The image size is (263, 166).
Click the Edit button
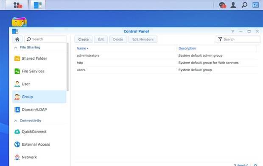101,39
